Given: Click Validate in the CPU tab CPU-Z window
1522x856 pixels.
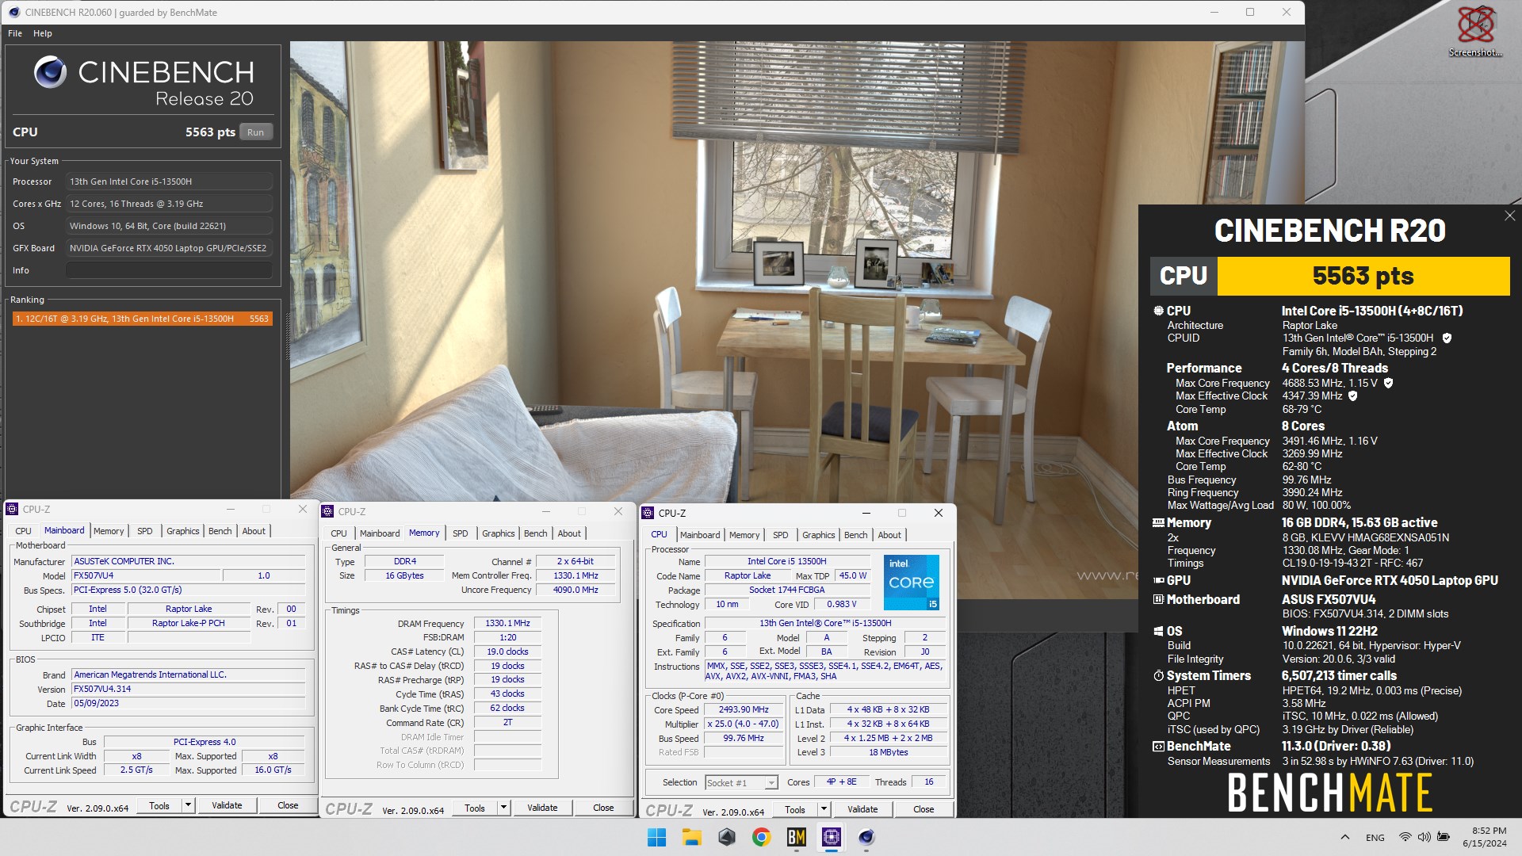Looking at the screenshot, I should coord(862,809).
